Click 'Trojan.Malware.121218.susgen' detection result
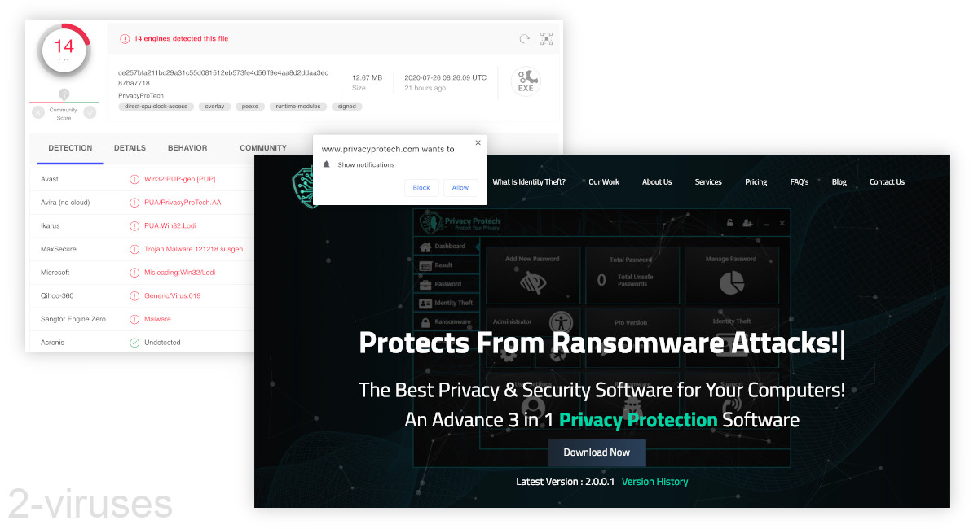 tap(193, 249)
